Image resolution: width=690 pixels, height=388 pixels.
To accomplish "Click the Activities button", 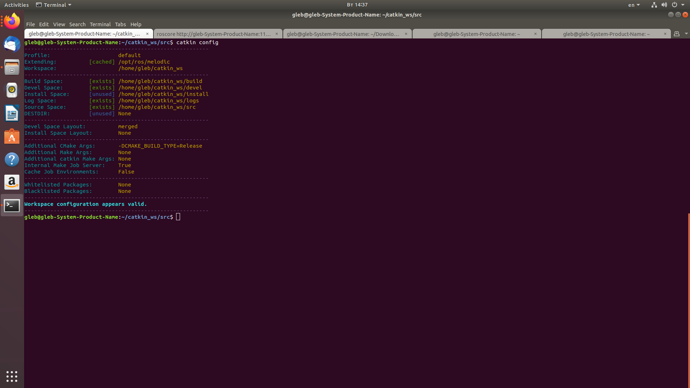I will point(16,5).
